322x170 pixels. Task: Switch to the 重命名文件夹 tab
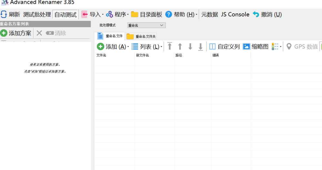[141, 36]
